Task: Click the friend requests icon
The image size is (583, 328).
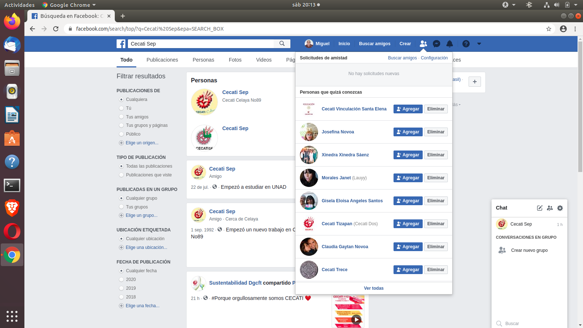Action: [423, 44]
